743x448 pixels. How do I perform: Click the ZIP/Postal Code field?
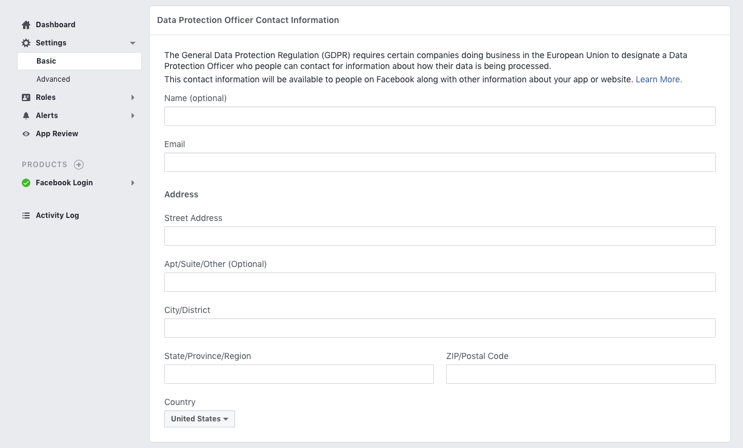[581, 374]
